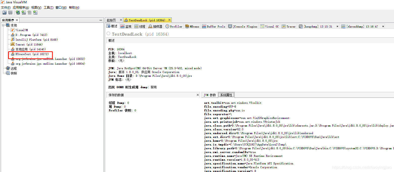This screenshot has height=172, width=394.
Task: Open the 监视 monitor tab
Action: [126, 26]
